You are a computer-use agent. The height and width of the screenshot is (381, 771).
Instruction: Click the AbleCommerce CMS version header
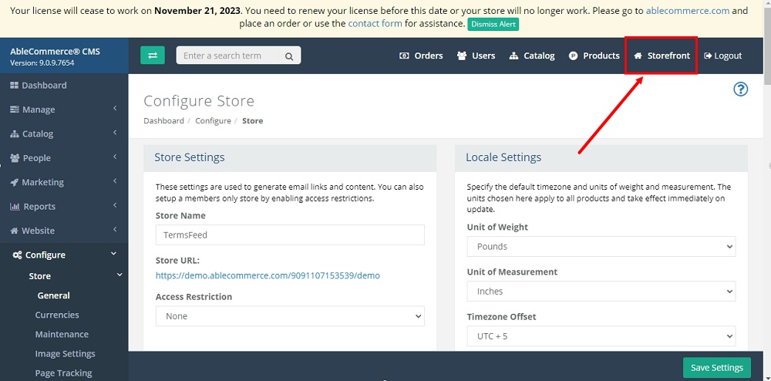pyautogui.click(x=64, y=56)
